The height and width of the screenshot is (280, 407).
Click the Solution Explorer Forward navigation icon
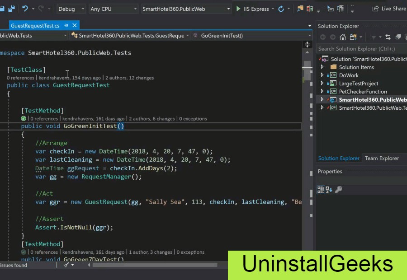(333, 37)
